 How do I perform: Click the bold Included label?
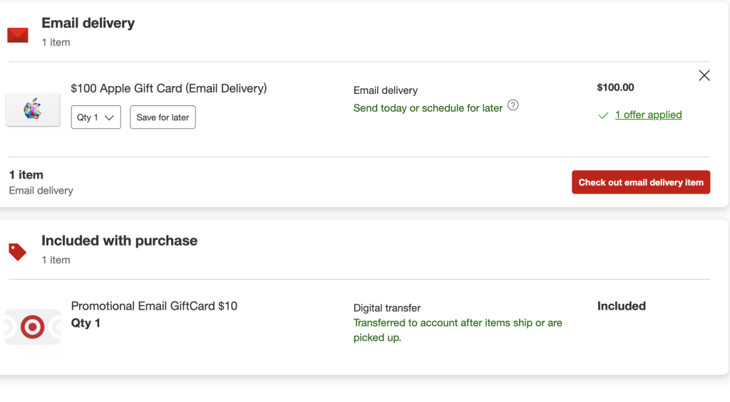[621, 306]
